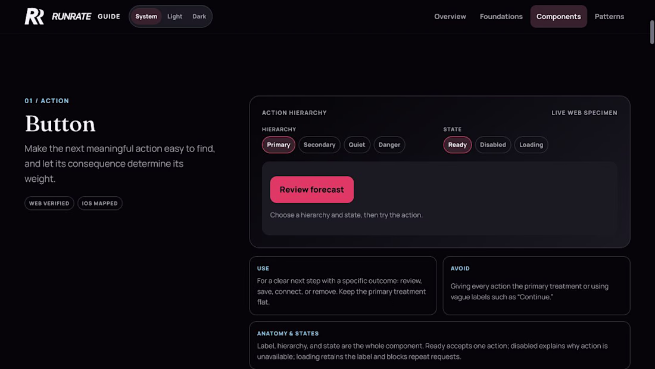Click the 'ANATOMY & STATES' card heading
Screen dimensions: 655x369
pyautogui.click(x=288, y=333)
